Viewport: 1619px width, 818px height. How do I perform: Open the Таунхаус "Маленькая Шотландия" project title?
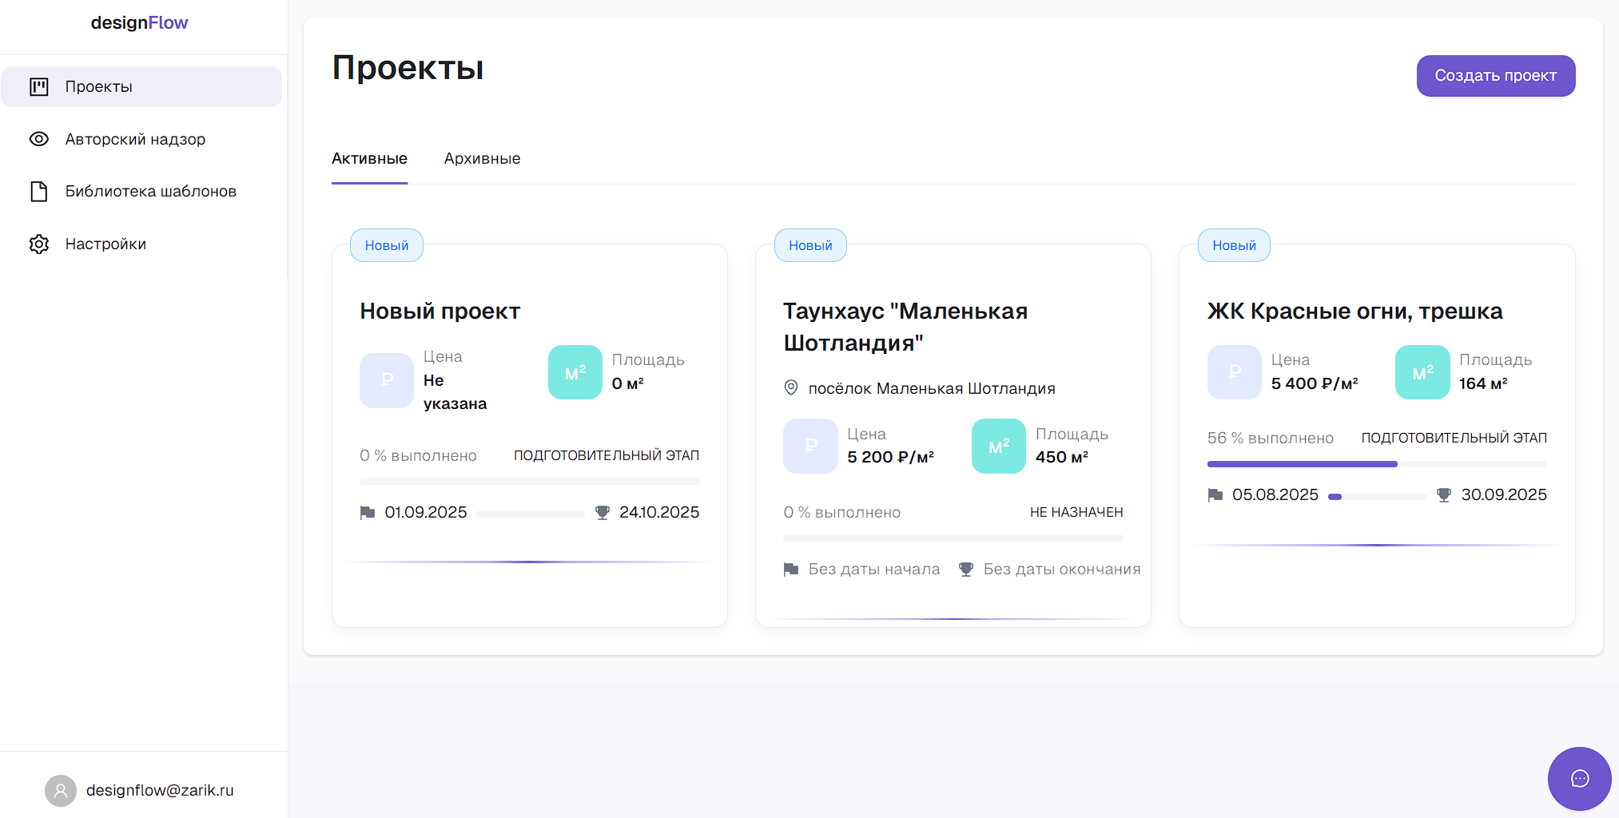pyautogui.click(x=905, y=327)
